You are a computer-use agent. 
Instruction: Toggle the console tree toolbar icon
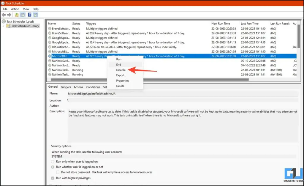(x=23, y=15)
